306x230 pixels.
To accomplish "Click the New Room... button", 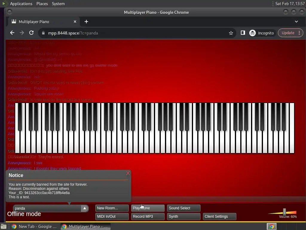I will [x=112, y=208].
